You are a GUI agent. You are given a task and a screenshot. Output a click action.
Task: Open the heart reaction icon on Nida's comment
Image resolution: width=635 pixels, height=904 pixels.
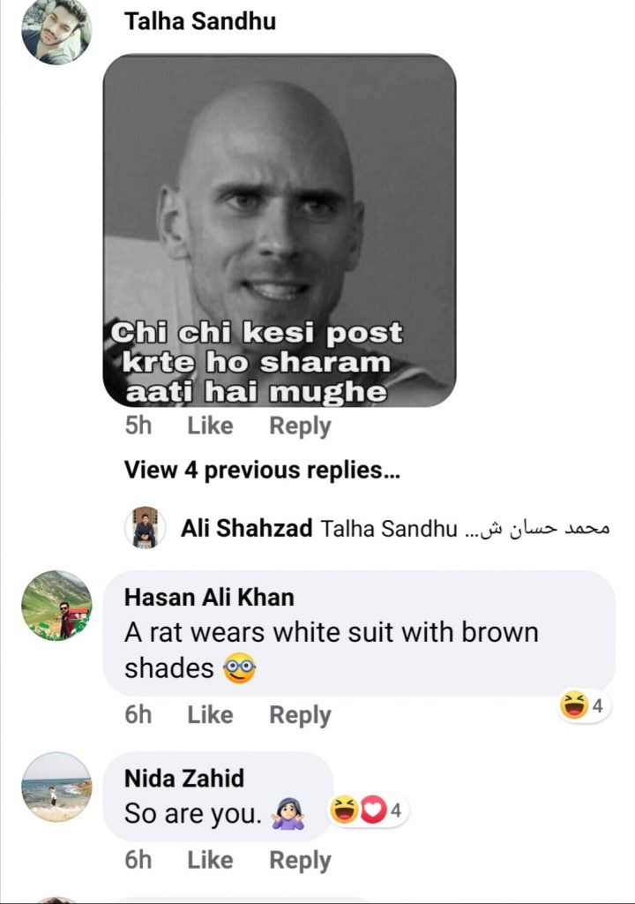click(373, 810)
